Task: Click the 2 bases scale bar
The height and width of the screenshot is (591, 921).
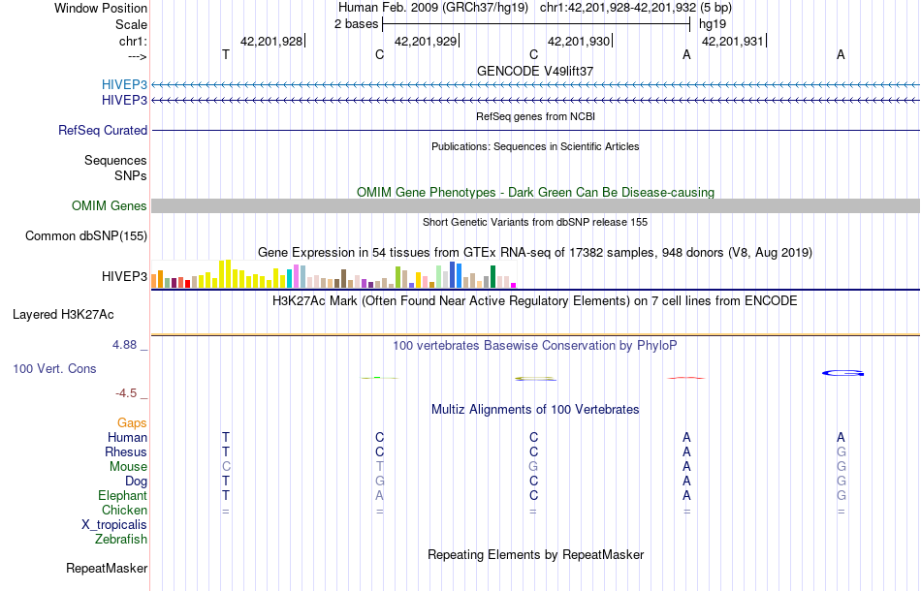Action: (x=536, y=24)
